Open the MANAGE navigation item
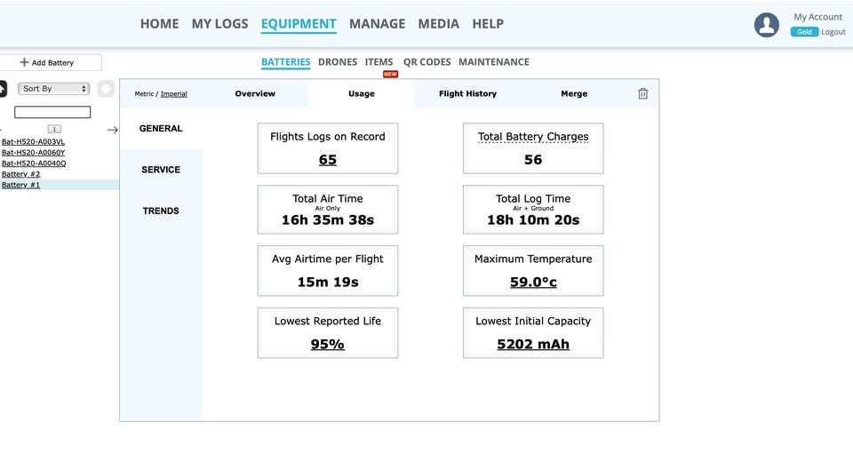 coord(377,24)
